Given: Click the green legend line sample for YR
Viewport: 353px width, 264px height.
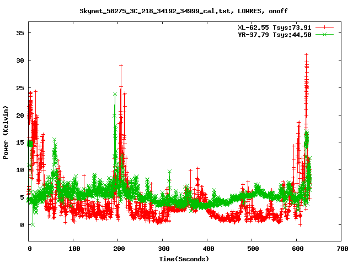Looking at the screenshot, I should pos(324,34).
